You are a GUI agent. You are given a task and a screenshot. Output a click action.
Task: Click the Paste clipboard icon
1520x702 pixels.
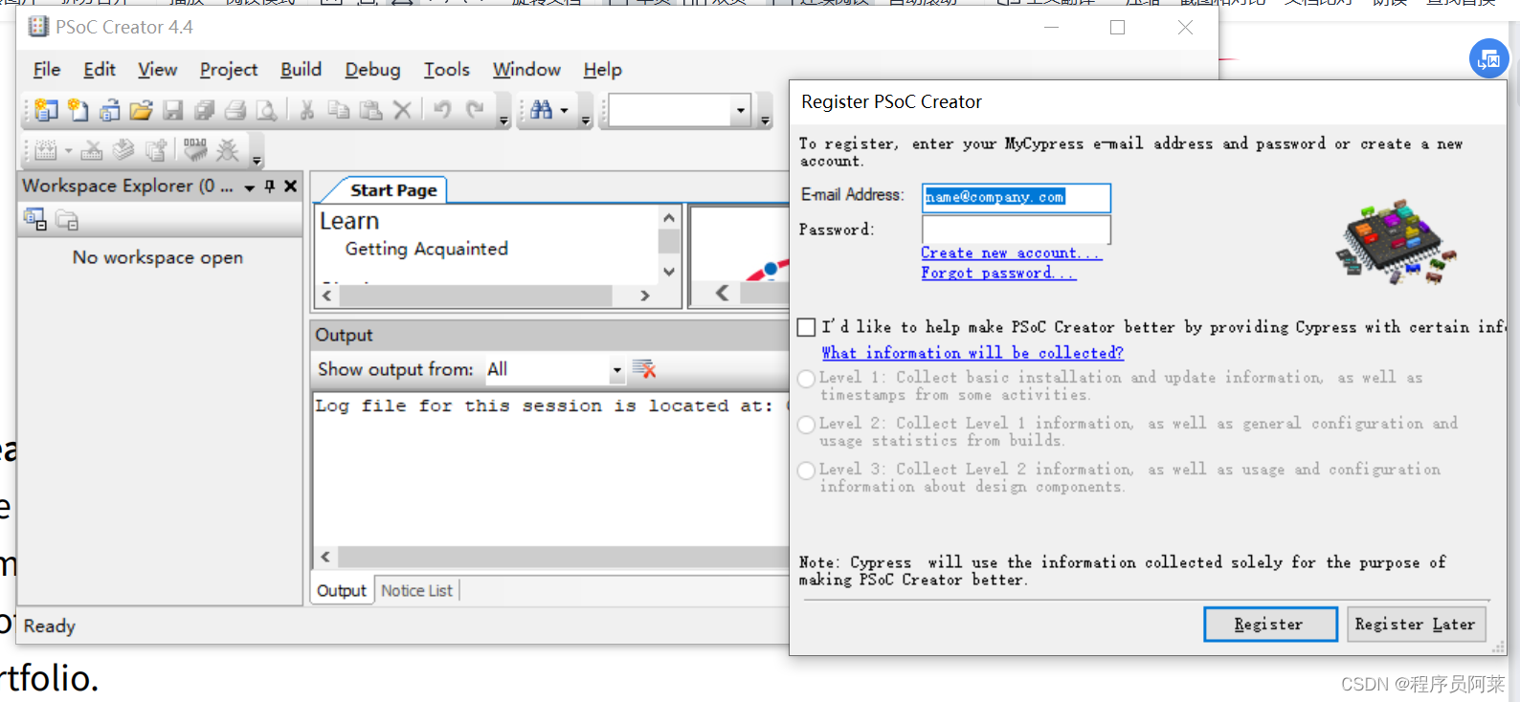tap(370, 111)
